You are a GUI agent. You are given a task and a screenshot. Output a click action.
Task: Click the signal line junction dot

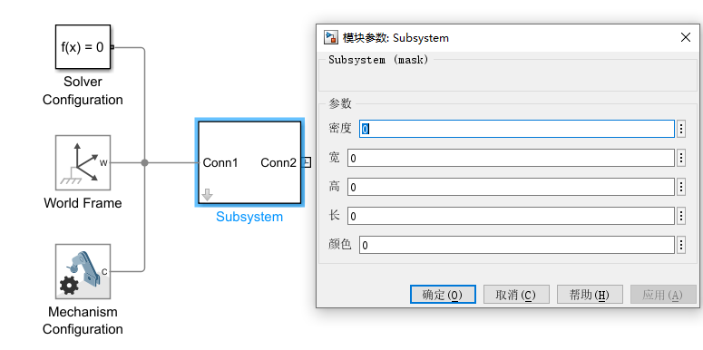(x=144, y=162)
